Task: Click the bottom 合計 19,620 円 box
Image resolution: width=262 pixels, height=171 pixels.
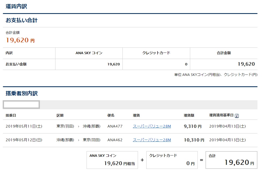Action: [x=231, y=160]
